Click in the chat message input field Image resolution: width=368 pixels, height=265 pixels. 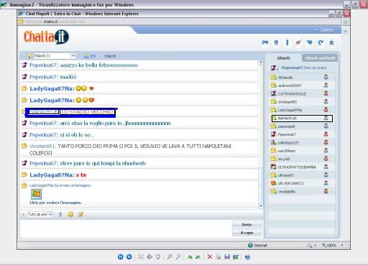[x=126, y=228]
